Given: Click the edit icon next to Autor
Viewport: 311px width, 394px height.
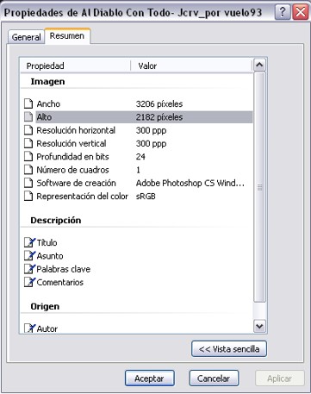Looking at the screenshot, I should 29,328.
